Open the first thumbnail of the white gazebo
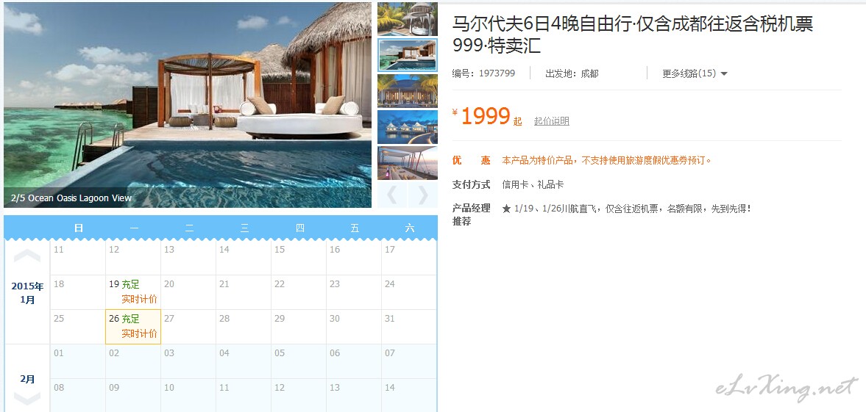The width and height of the screenshot is (866, 412). tap(408, 19)
